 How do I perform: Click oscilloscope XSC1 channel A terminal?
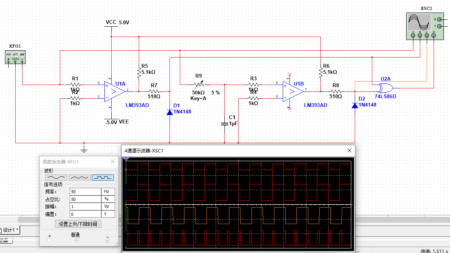click(413, 35)
